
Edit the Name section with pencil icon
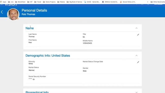(138, 35)
